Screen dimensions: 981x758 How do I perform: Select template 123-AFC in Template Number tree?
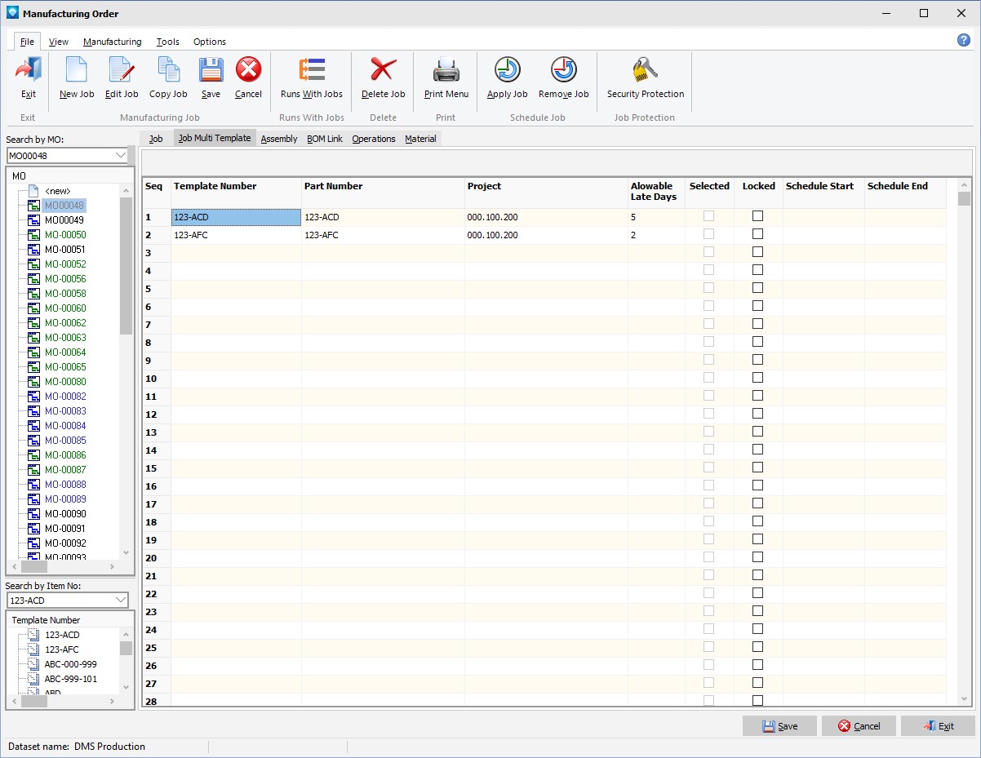pos(62,649)
